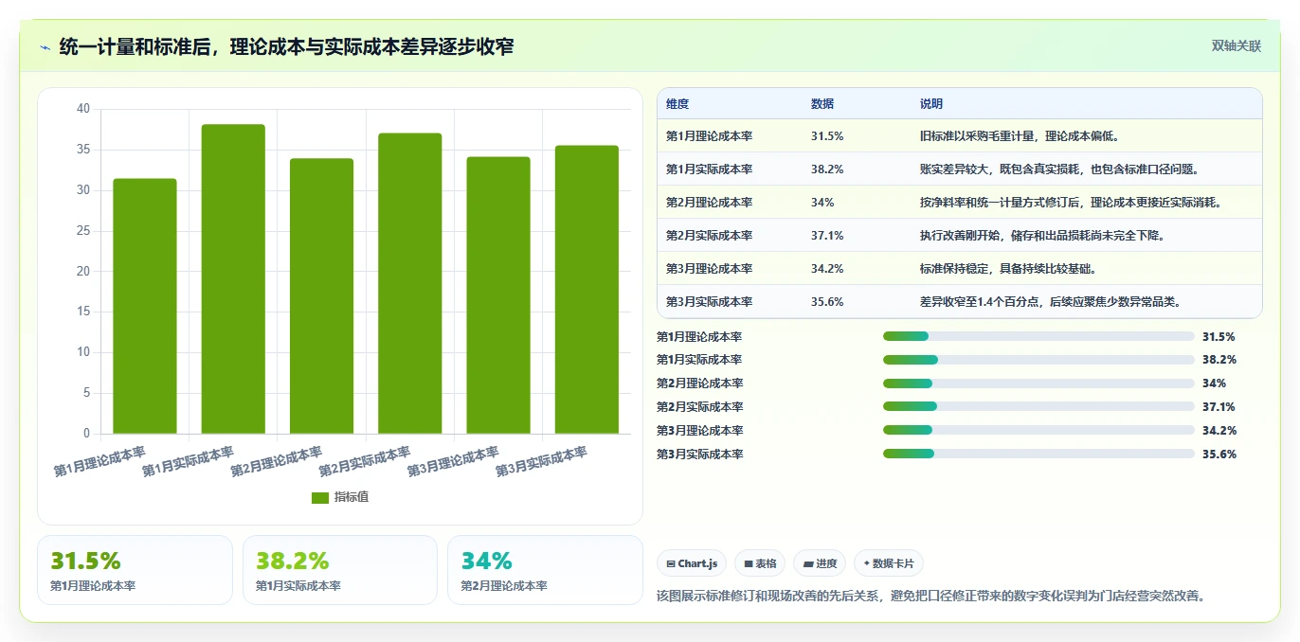Click the y-axis value 40
The image size is (1300, 642).
pos(83,109)
